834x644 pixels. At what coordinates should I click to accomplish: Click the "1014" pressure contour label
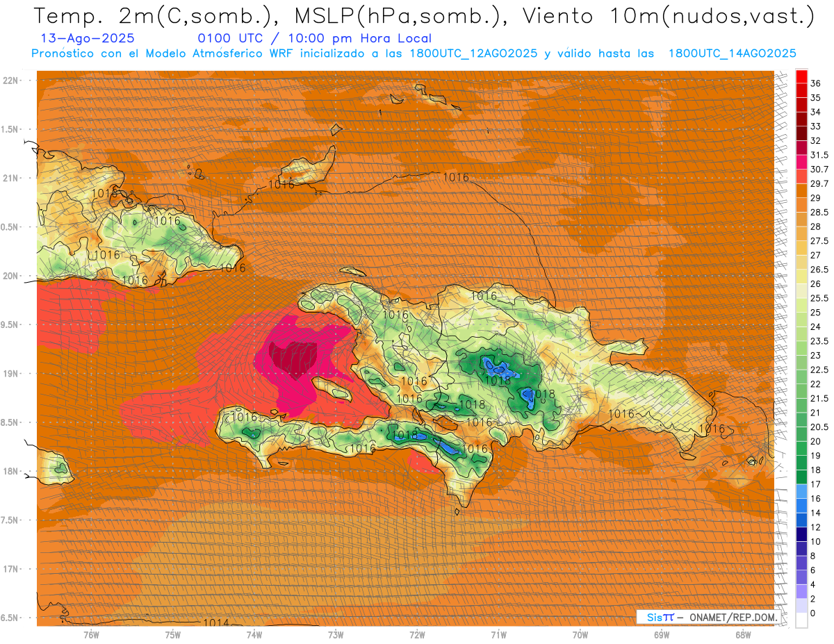(216, 622)
